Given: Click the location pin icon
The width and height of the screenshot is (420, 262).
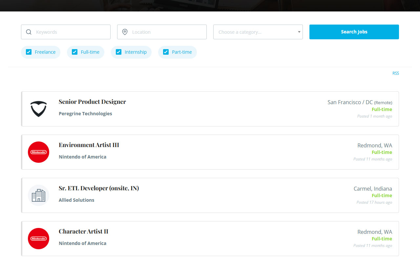Looking at the screenshot, I should click(x=125, y=32).
